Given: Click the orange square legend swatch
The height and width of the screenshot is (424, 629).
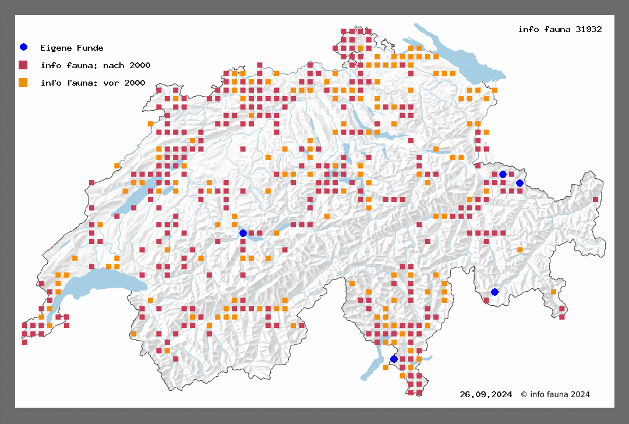Looking at the screenshot, I should tap(23, 83).
